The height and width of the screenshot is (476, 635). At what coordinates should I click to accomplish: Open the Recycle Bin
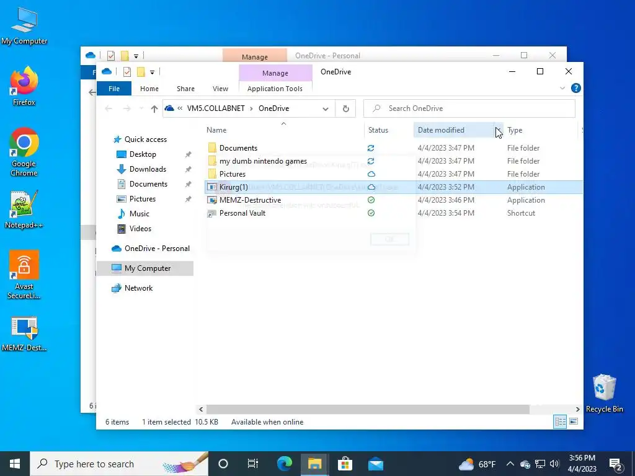pos(604,394)
